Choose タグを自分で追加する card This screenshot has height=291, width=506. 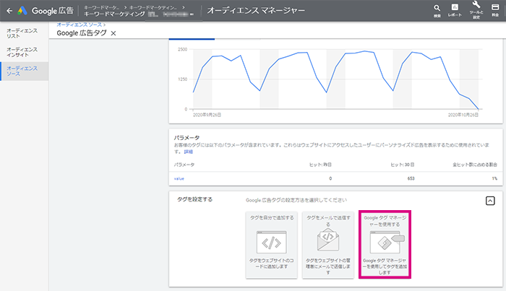pos(271,245)
